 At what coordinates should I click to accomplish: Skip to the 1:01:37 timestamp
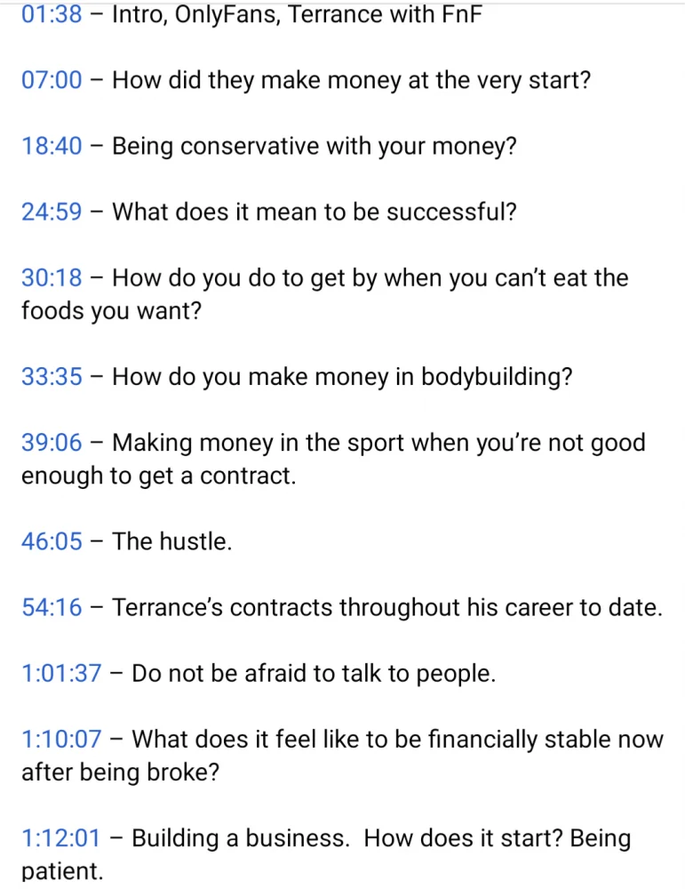point(61,674)
